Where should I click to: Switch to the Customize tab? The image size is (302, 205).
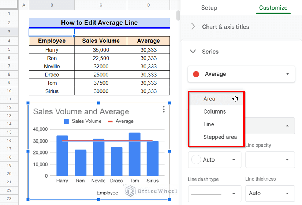pyautogui.click(x=273, y=8)
